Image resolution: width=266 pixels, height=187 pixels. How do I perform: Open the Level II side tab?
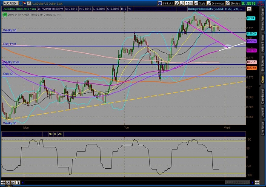[x=263, y=112]
